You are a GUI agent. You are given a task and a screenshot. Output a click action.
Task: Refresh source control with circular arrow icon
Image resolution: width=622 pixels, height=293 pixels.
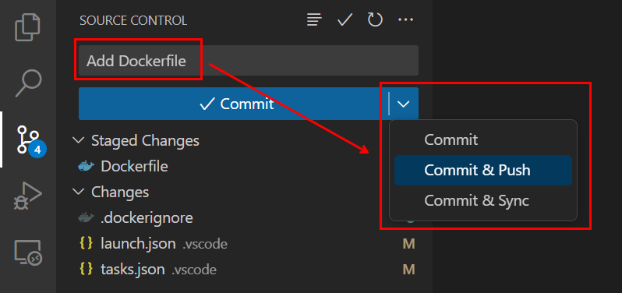(x=375, y=19)
